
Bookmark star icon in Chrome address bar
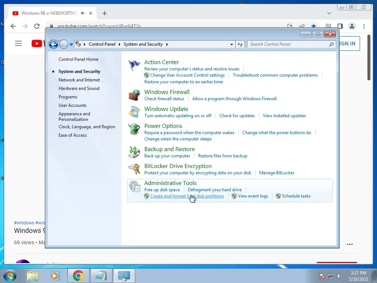point(314,25)
